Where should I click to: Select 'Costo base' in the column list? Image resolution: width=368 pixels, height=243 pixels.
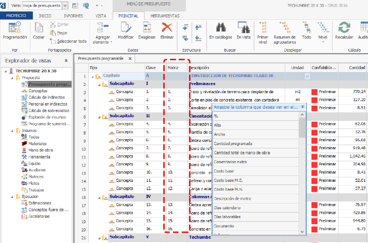(225, 171)
